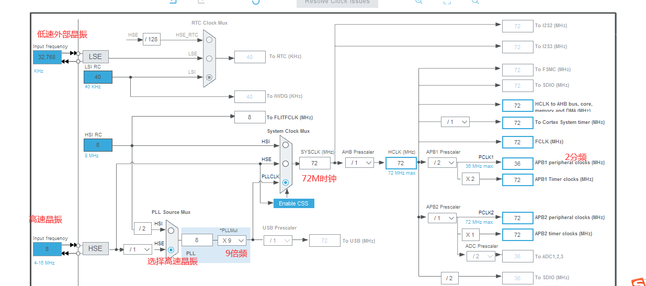This screenshot has height=286, width=646.
Task: Click the Resolve Clock Issues button
Action: (x=337, y=2)
